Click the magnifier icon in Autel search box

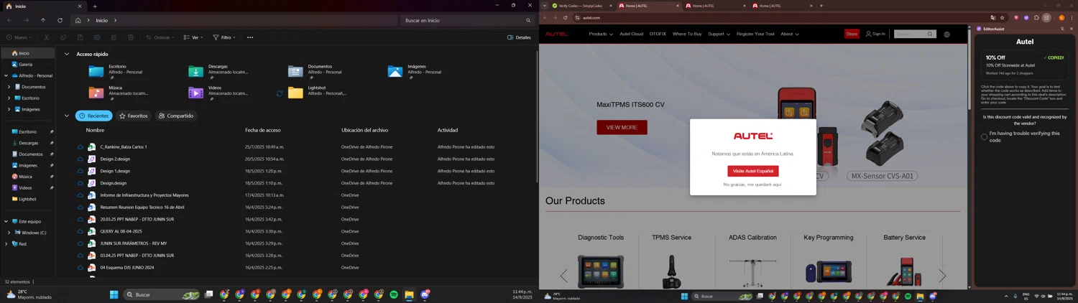click(x=930, y=34)
